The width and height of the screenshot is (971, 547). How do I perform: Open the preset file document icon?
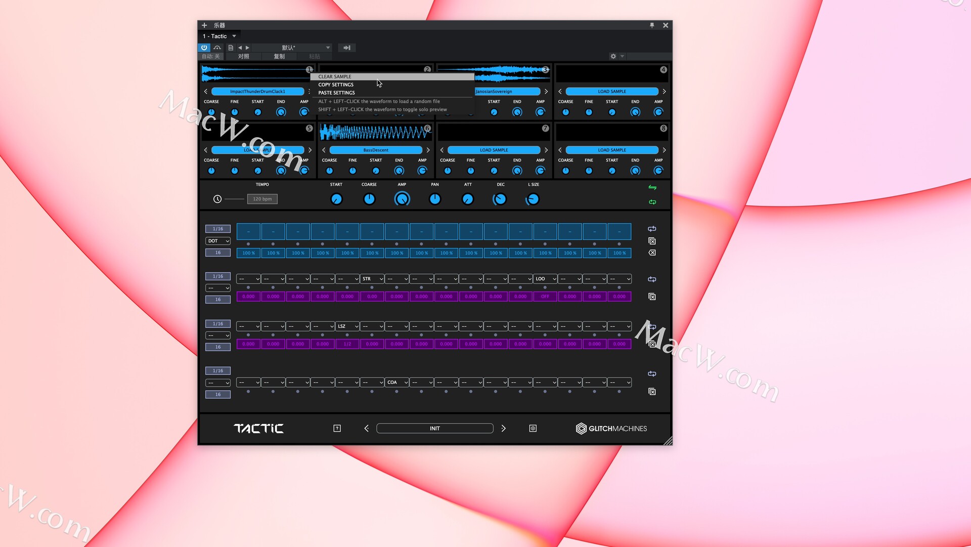pyautogui.click(x=231, y=48)
